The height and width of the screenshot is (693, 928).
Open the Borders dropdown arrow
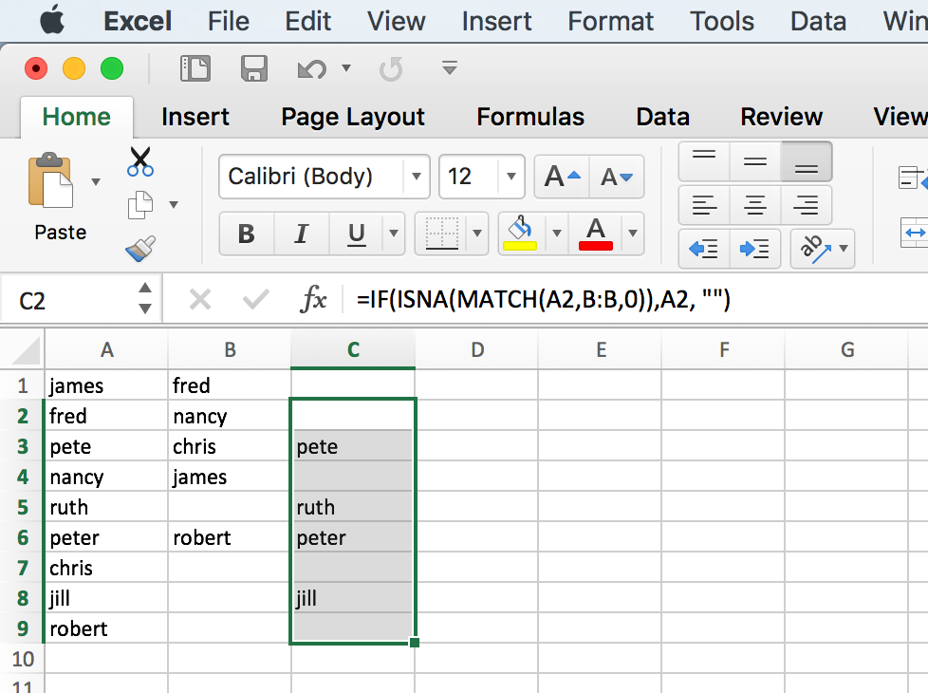(x=478, y=234)
